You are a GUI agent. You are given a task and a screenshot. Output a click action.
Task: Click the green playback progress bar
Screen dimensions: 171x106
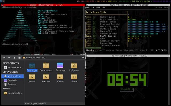pyautogui.click(x=94, y=48)
